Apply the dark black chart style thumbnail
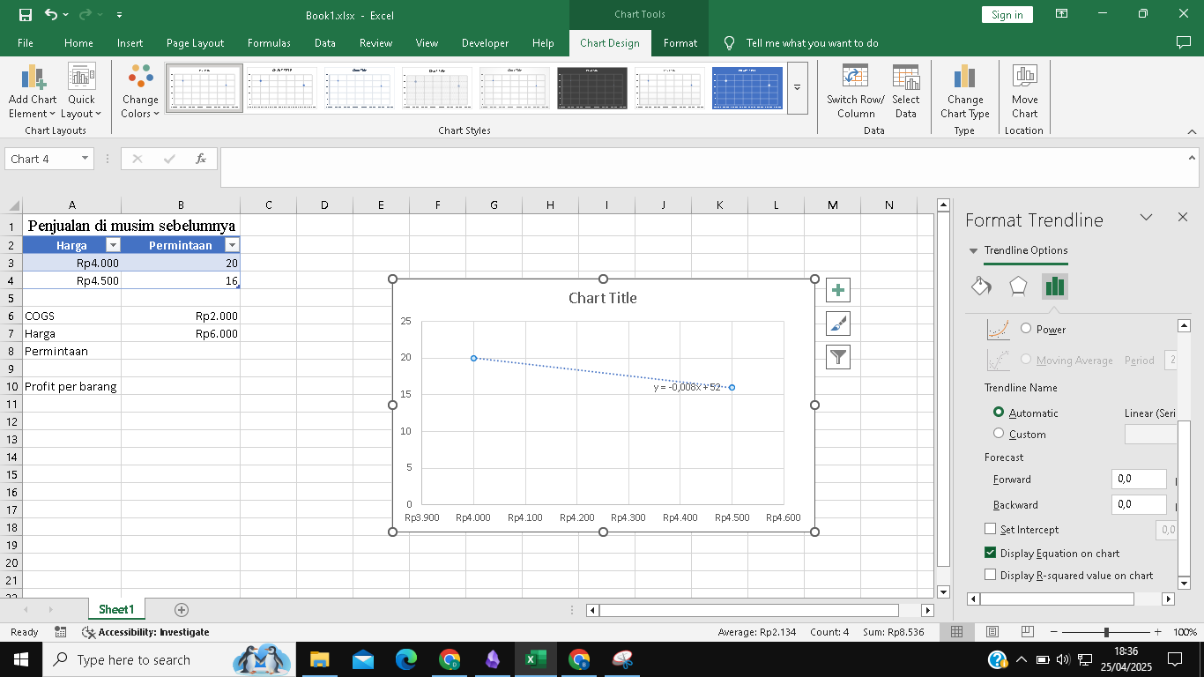This screenshot has width=1204, height=677. click(592, 88)
